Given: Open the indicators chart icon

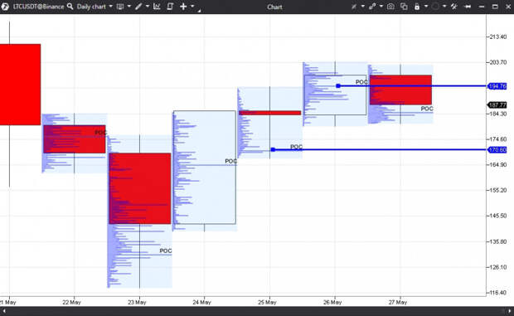Looking at the screenshot, I should click(157, 7).
